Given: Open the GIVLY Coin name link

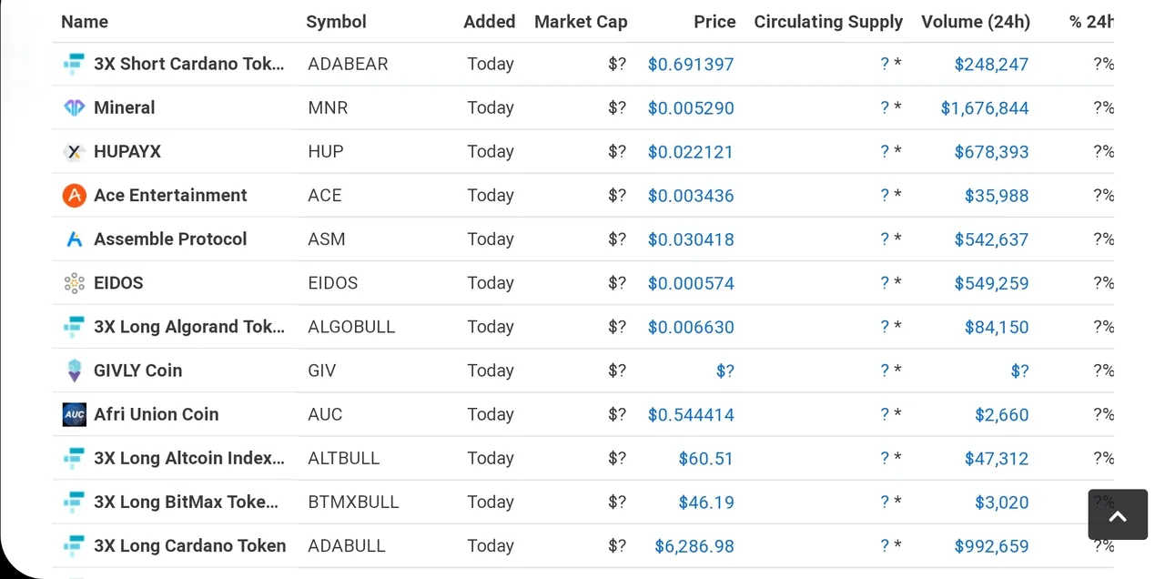Looking at the screenshot, I should [x=138, y=371].
